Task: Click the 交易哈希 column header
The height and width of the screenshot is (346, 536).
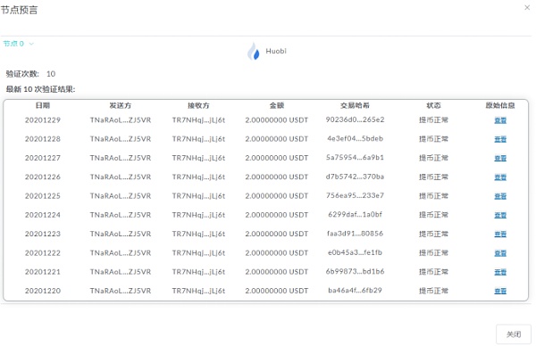Action: (355, 105)
